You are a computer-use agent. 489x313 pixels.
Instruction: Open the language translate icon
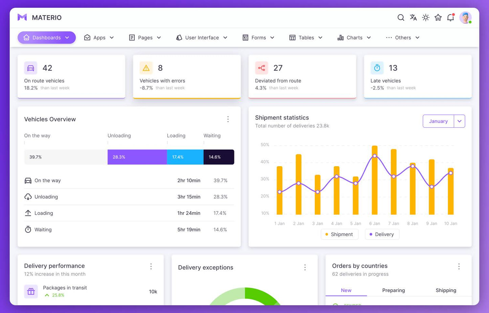[413, 18]
